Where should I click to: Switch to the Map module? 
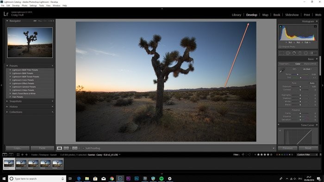coord(265,15)
